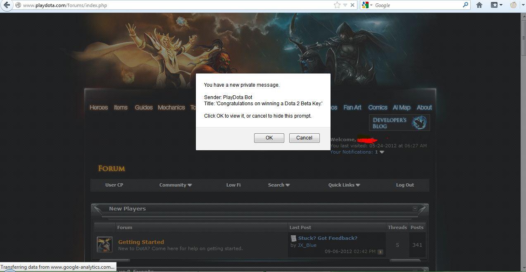Open the Fan Art navigation page

pyautogui.click(x=352, y=107)
